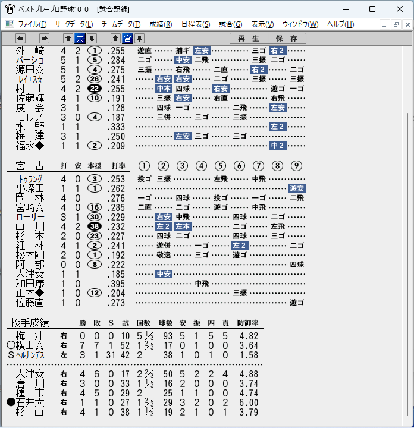Click pitcher 梅津 in pitching stats
The image size is (414, 428).
[30, 336]
